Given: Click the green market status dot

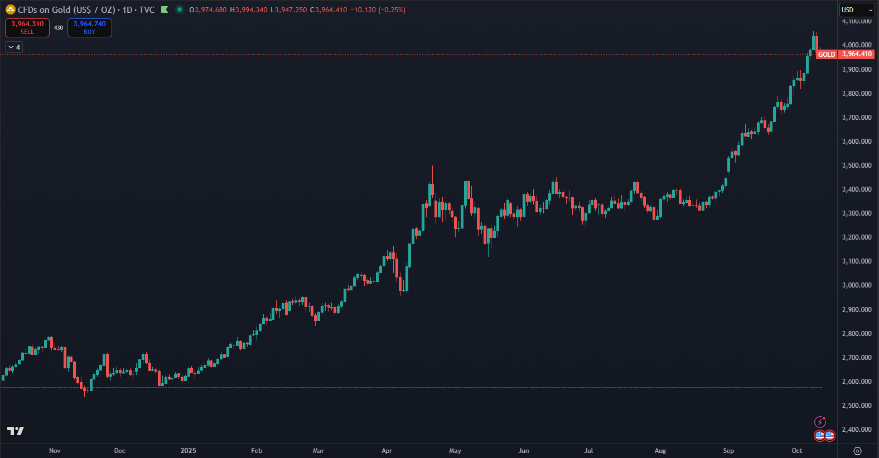Looking at the screenshot, I should (179, 9).
